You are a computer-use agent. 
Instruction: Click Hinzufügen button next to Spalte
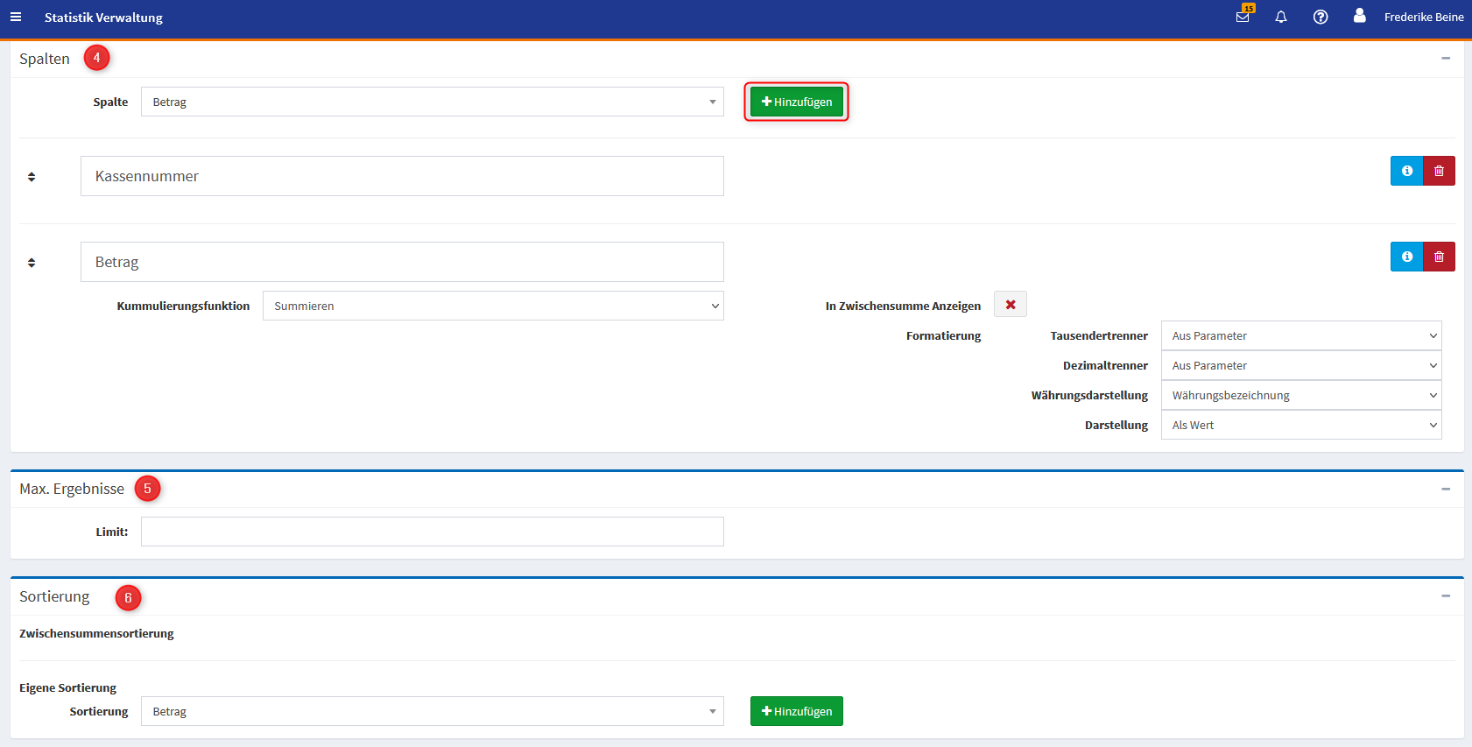[796, 102]
